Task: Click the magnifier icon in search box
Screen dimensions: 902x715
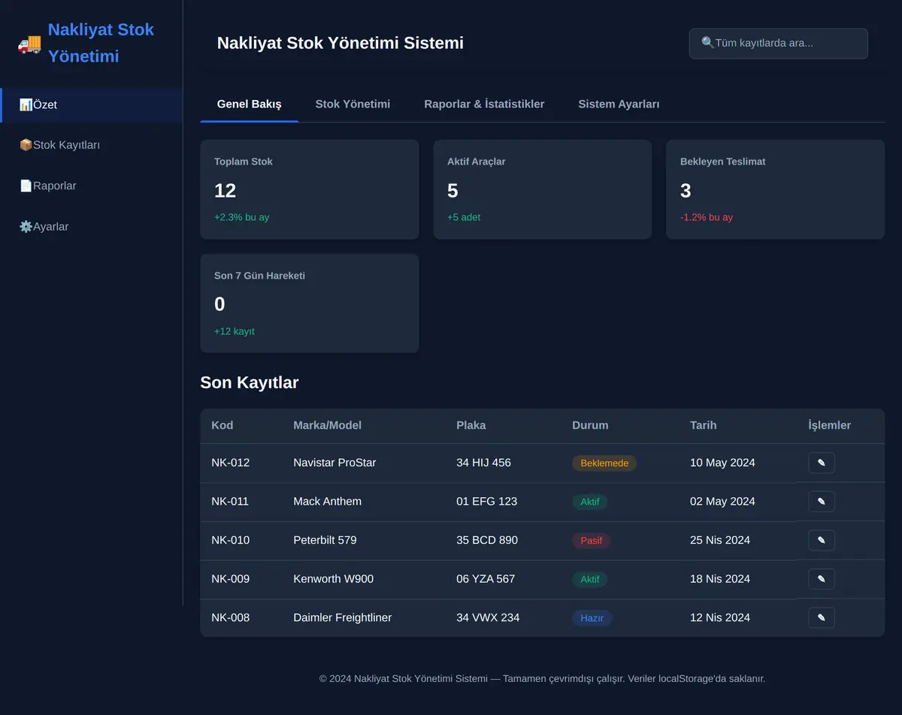Action: coord(708,43)
